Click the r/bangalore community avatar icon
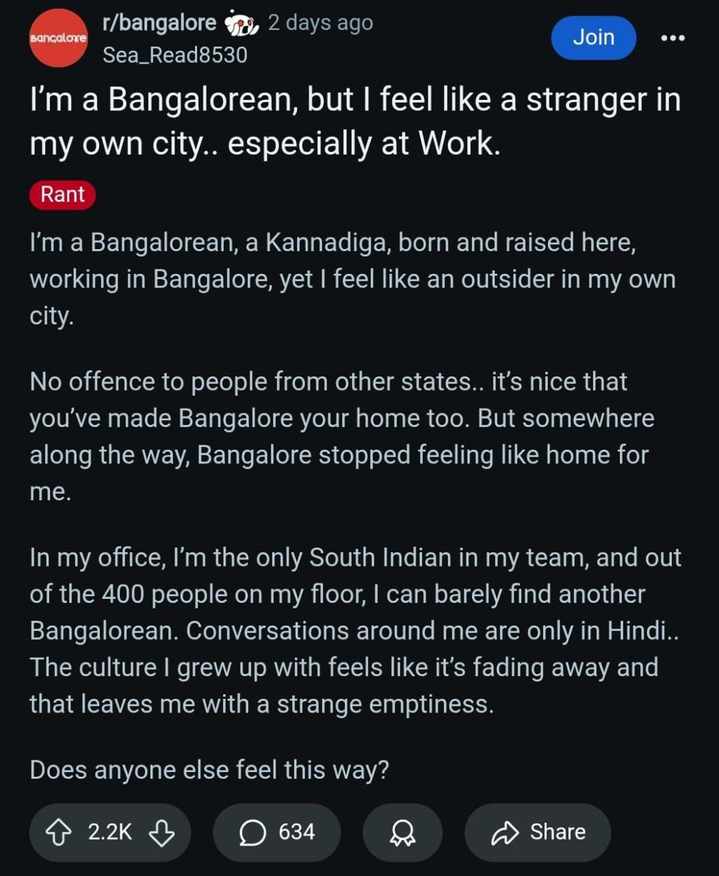The height and width of the screenshot is (876, 719). pyautogui.click(x=57, y=38)
